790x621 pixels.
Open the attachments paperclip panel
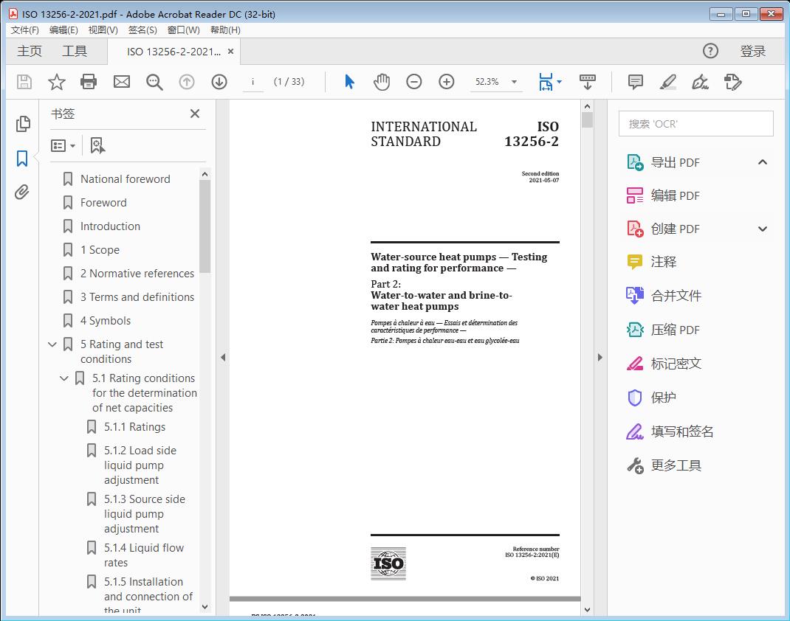[22, 192]
